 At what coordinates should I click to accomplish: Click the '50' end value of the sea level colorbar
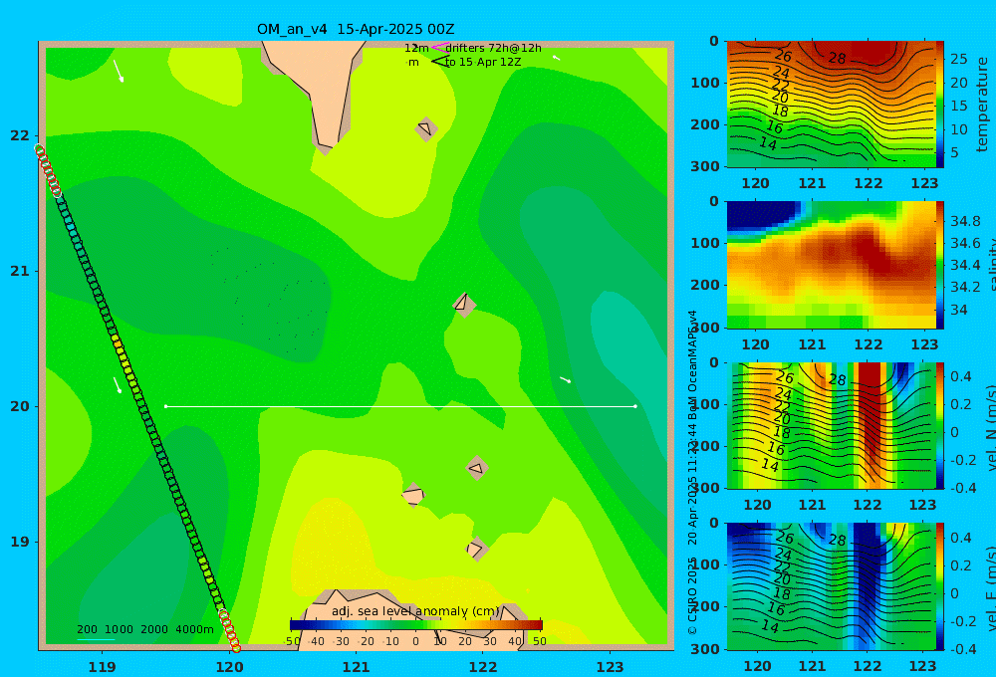pyautogui.click(x=539, y=641)
